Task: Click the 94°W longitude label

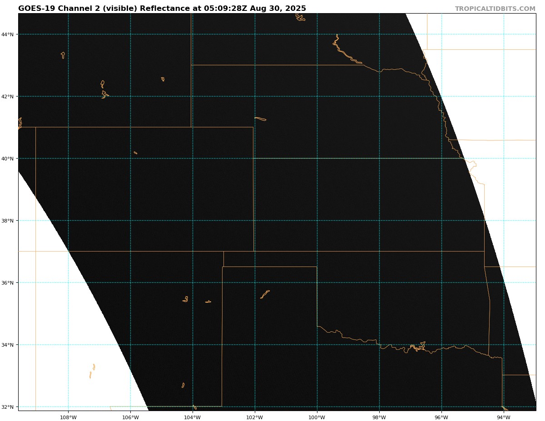Action: coord(504,417)
